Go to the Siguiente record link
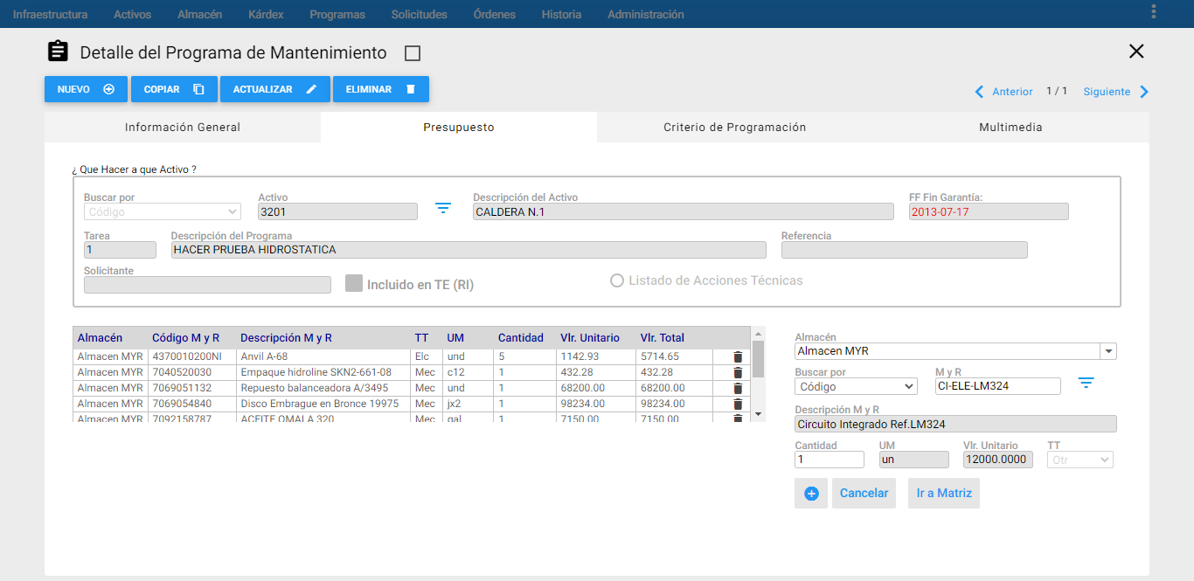1194x581 pixels. [x=1107, y=92]
